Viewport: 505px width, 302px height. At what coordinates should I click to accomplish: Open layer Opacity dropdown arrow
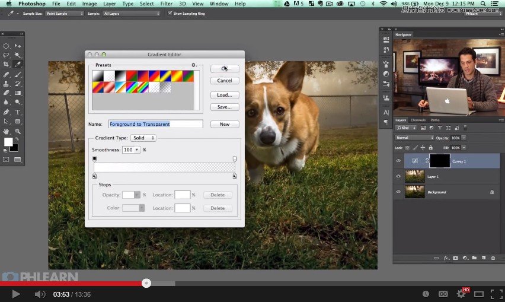click(464, 138)
